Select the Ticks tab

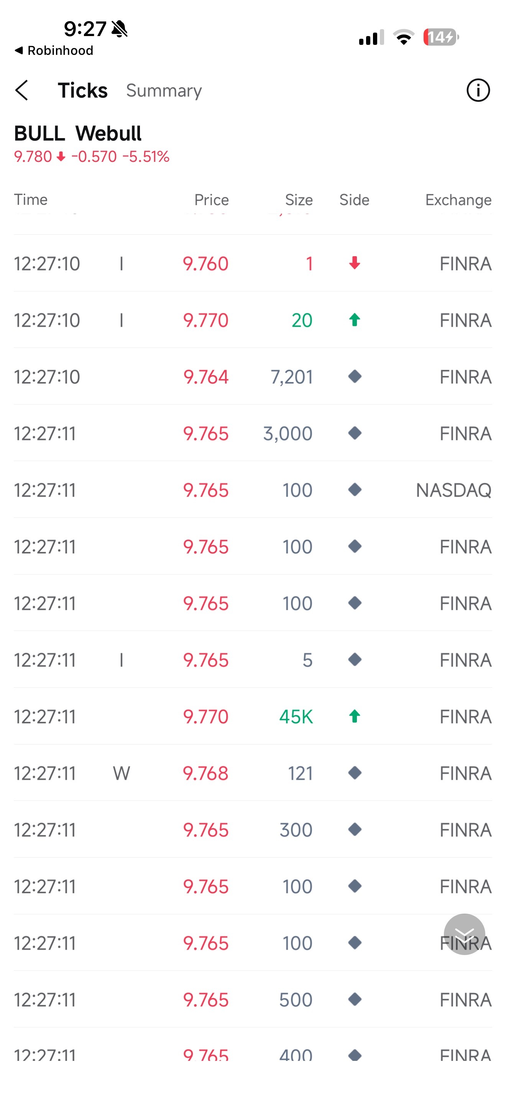coord(83,91)
